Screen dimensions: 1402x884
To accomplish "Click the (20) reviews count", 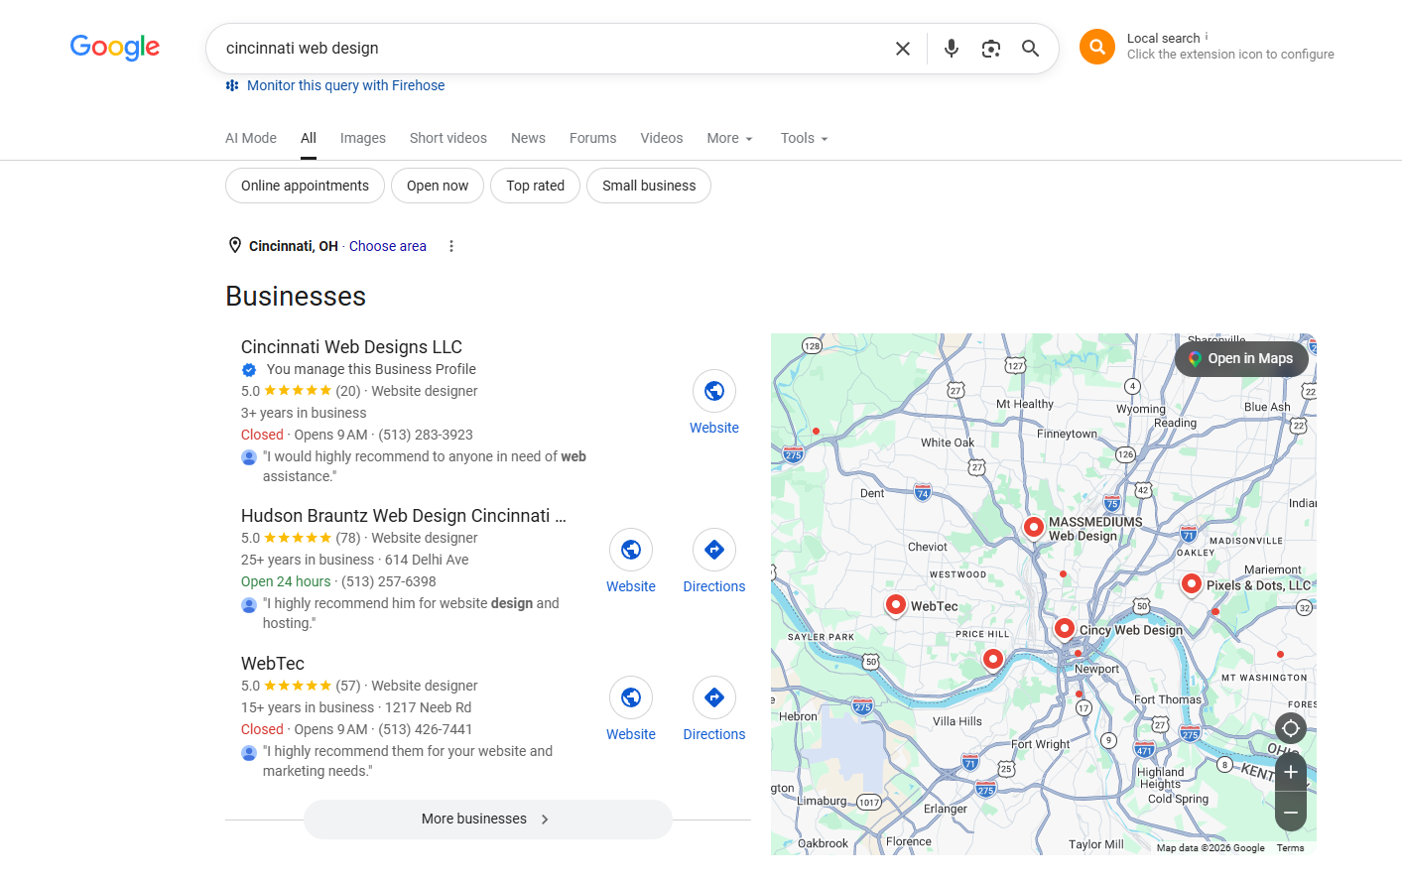I will click(x=348, y=391).
